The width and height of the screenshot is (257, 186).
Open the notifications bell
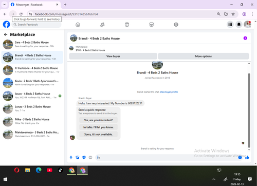(x=239, y=25)
